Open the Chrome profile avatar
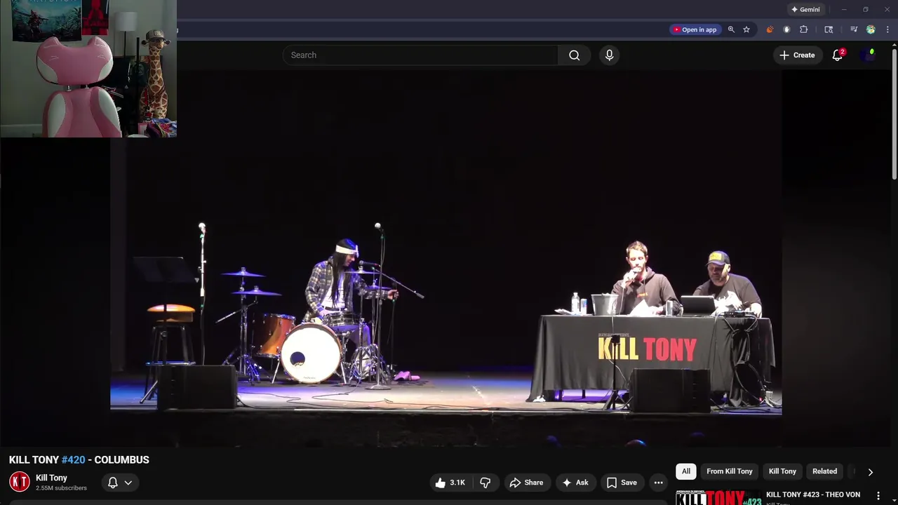 pyautogui.click(x=871, y=29)
